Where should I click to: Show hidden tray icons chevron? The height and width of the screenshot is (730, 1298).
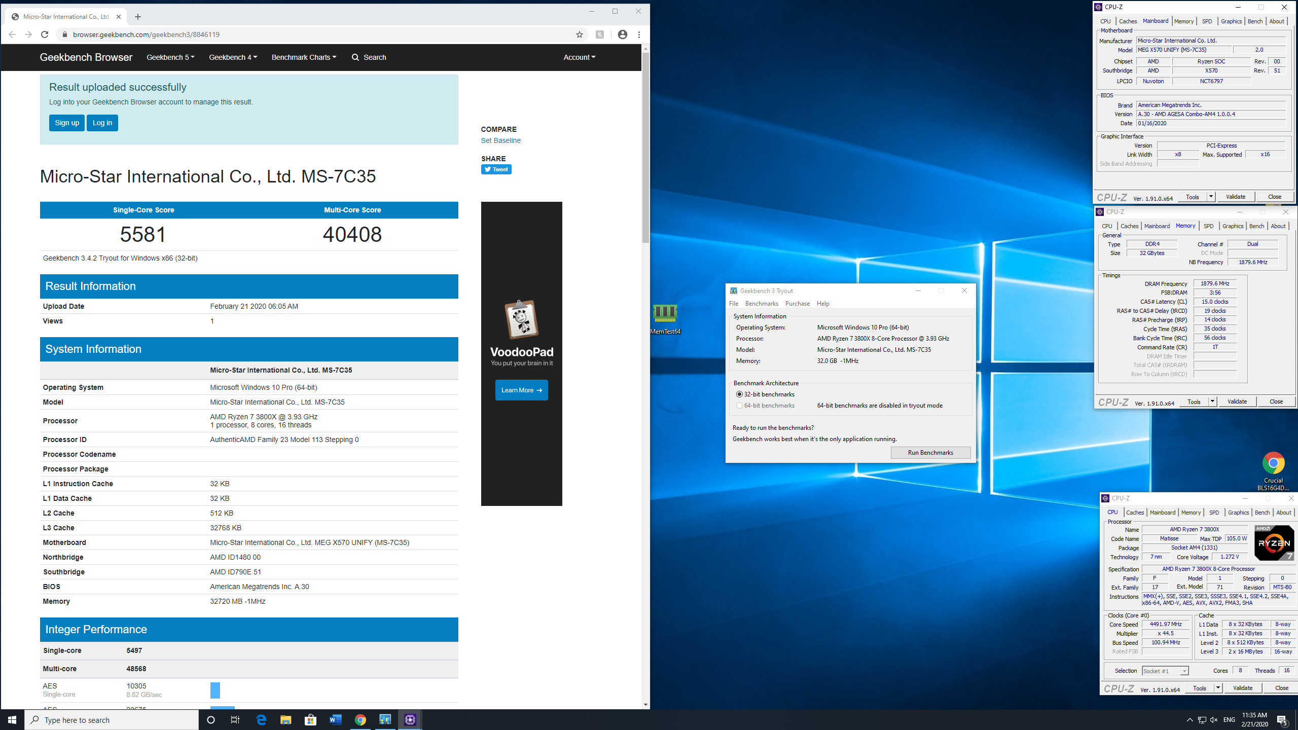[x=1189, y=720]
